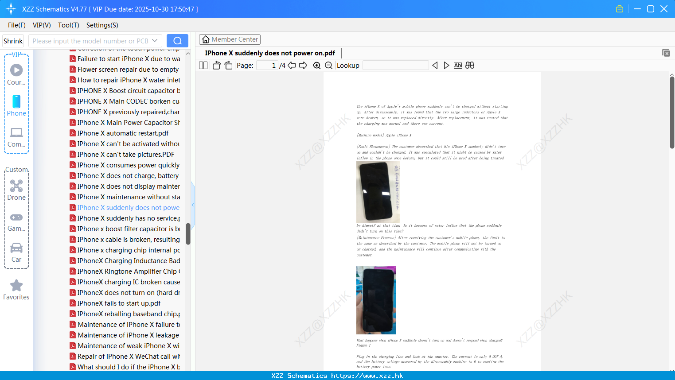This screenshot has height=380, width=675.
Task: Close the PDF tab via corner icon
Action: click(x=666, y=53)
